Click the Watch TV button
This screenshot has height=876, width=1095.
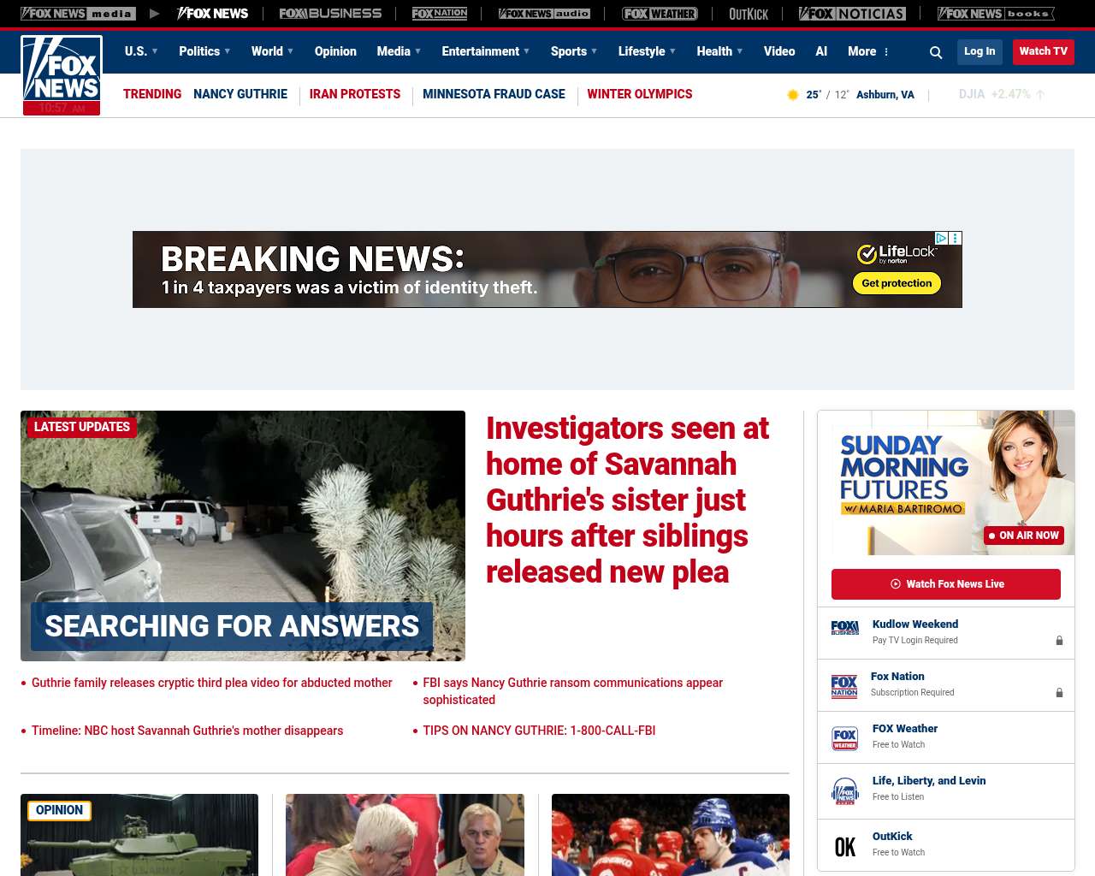(x=1043, y=51)
